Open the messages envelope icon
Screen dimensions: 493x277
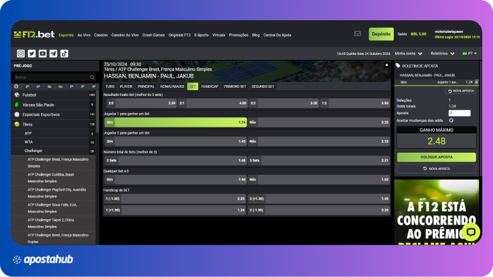(x=358, y=33)
